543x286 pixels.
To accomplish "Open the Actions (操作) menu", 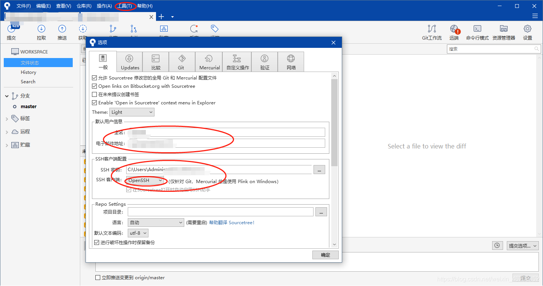I will pyautogui.click(x=104, y=6).
